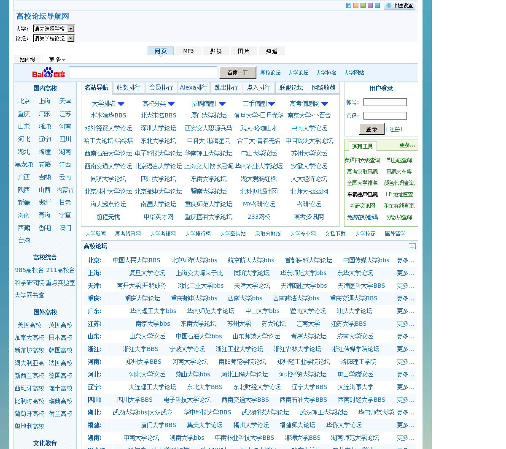The image size is (506, 449).
Task: Click the 登录 login button
Action: 371,129
